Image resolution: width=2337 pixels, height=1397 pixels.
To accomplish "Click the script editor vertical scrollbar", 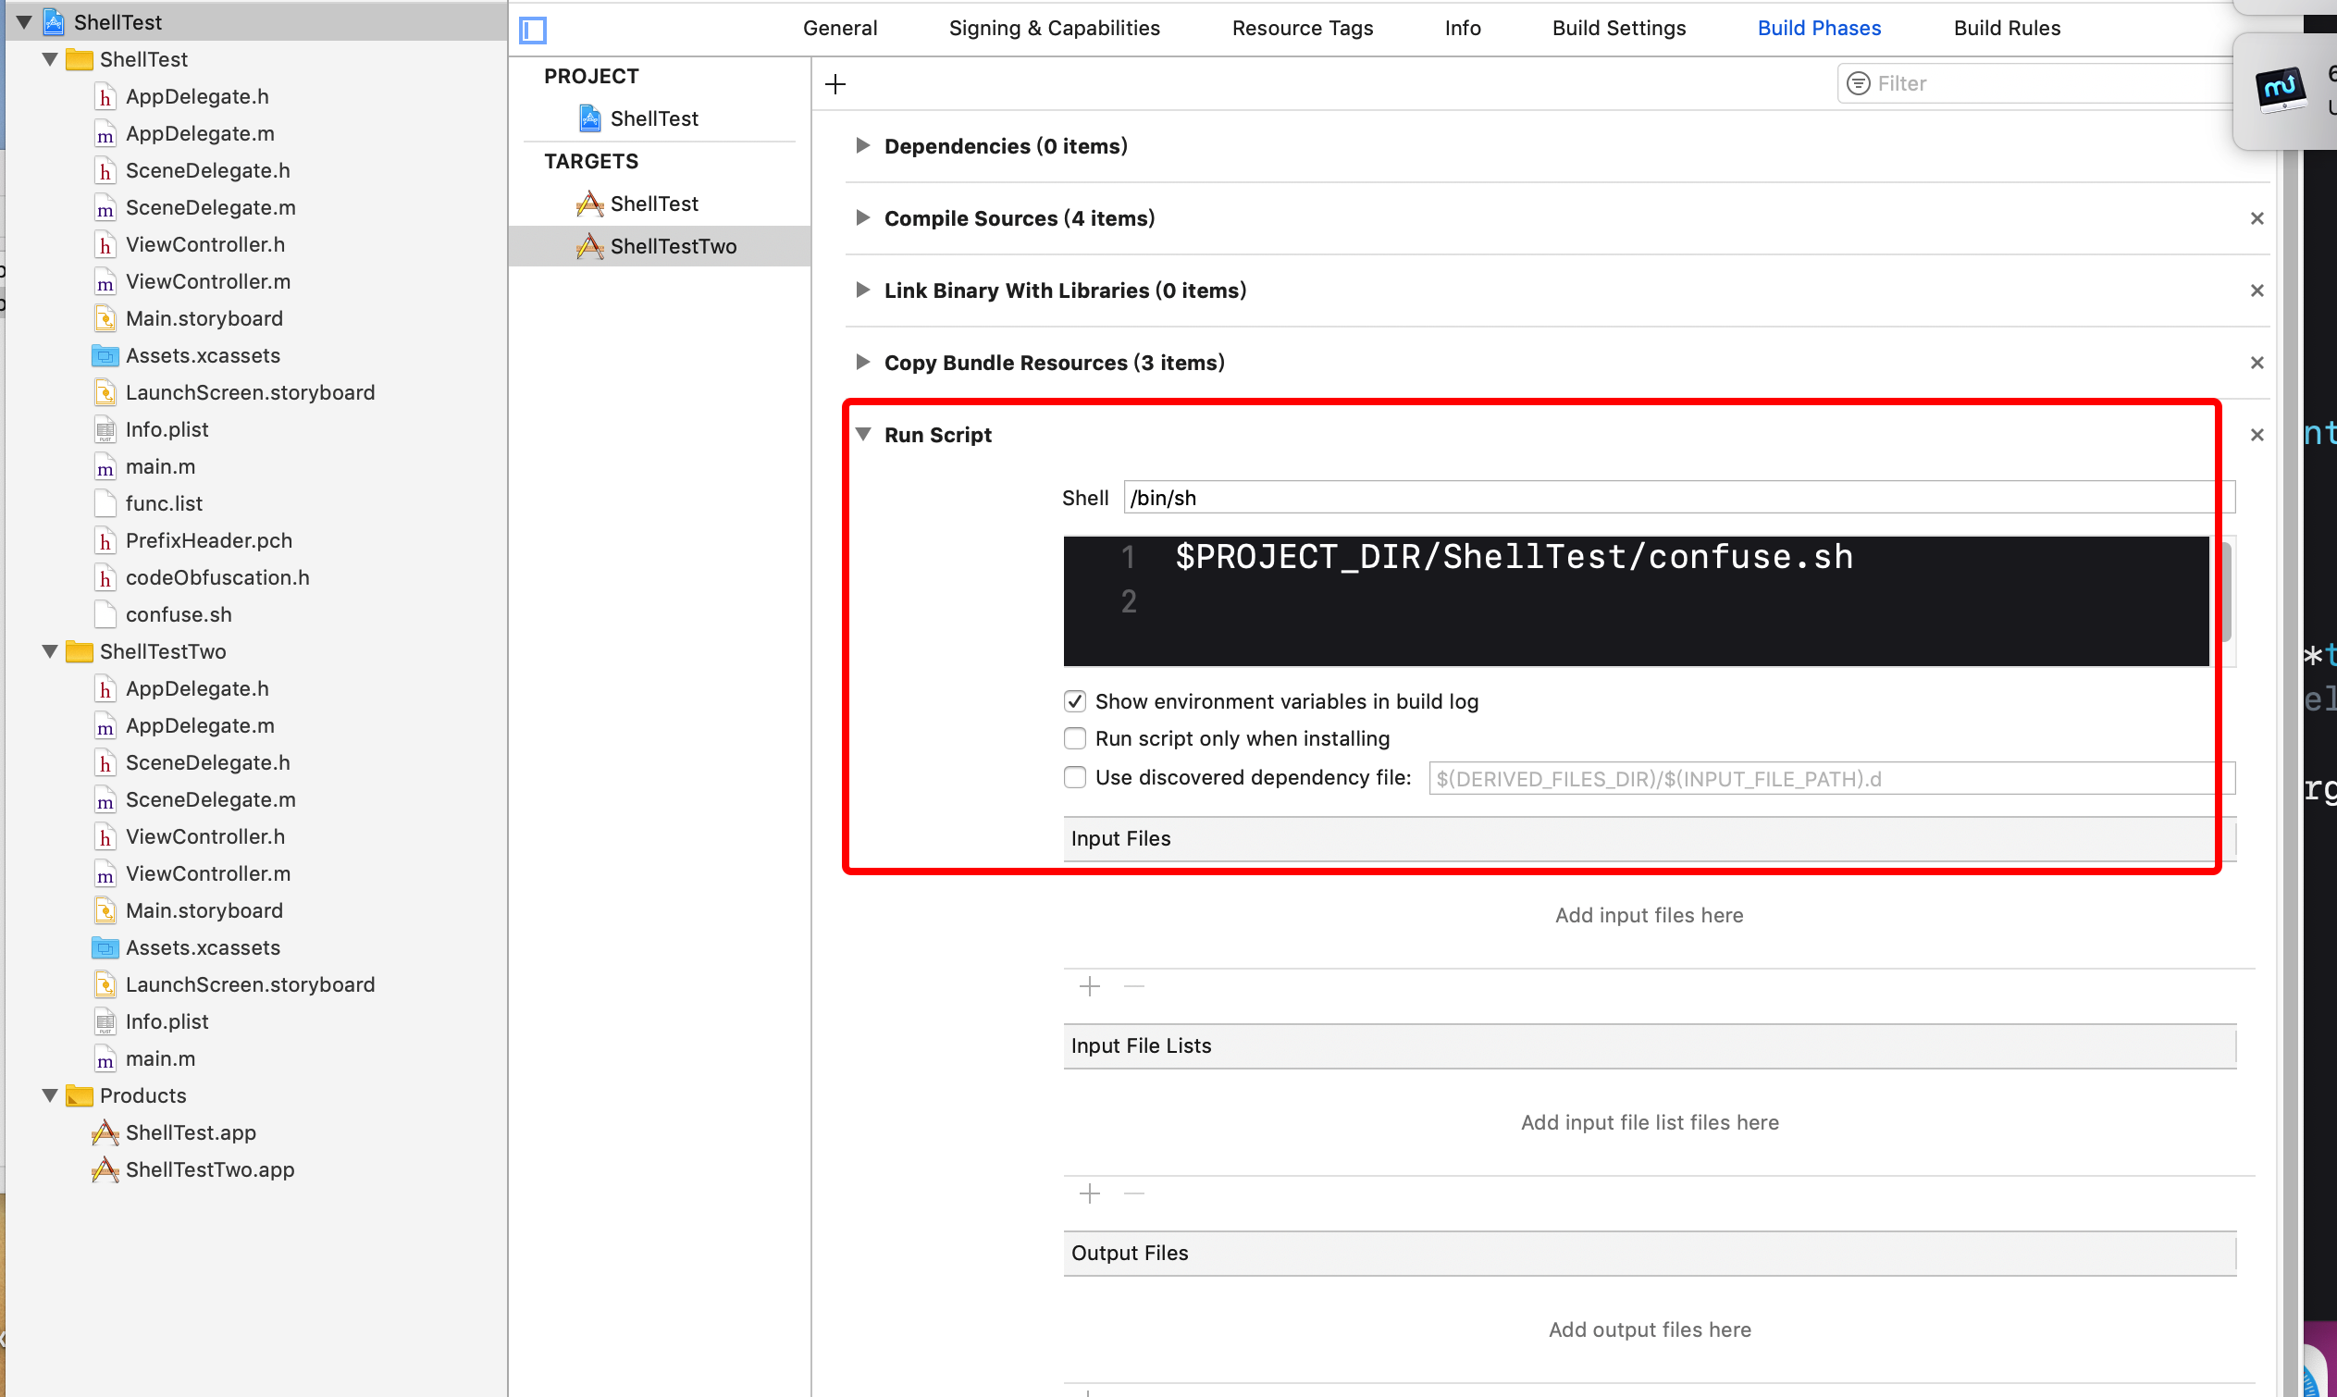I will coord(2225,593).
